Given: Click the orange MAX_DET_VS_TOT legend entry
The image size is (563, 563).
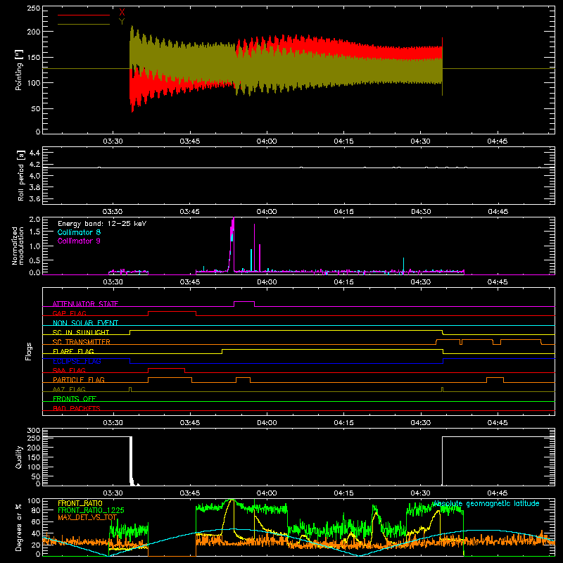Looking at the screenshot, I should [x=87, y=517].
